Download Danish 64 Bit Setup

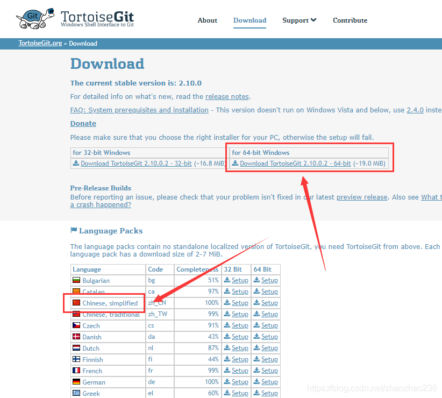tap(269, 337)
